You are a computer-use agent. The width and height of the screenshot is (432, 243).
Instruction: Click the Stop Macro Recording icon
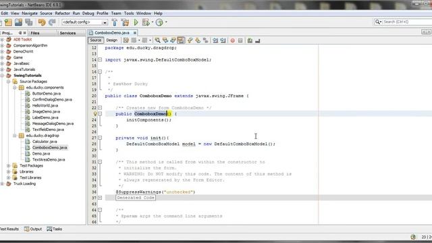(240, 40)
